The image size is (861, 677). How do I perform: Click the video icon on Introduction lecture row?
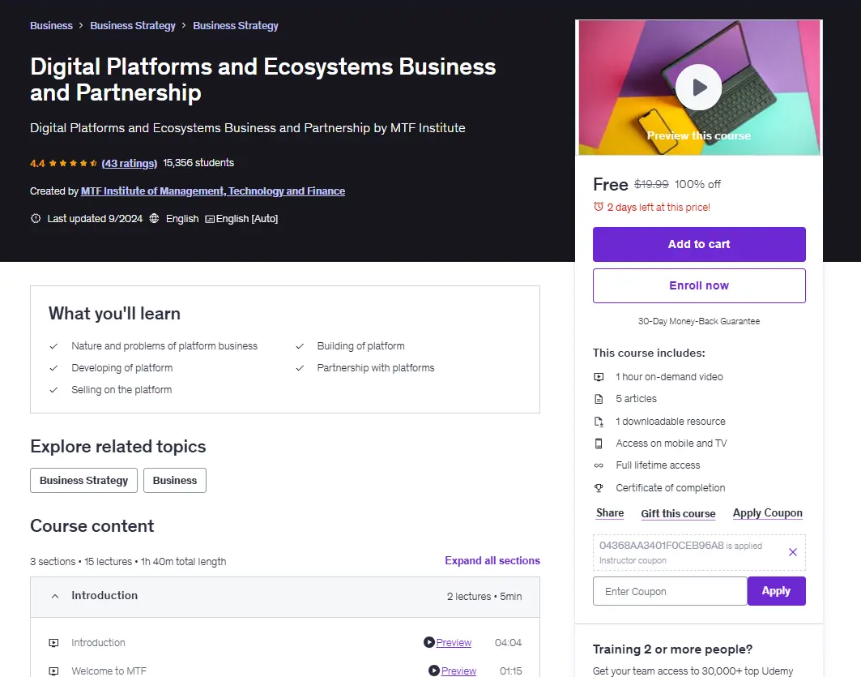point(53,643)
